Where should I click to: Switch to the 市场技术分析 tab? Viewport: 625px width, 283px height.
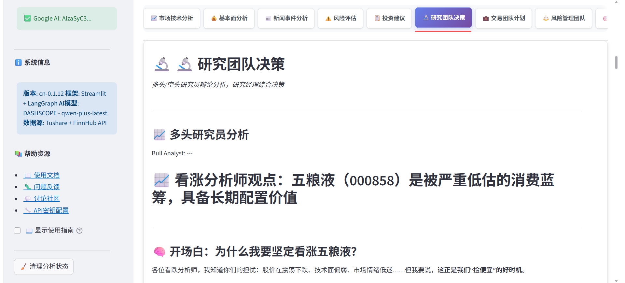[x=172, y=18]
